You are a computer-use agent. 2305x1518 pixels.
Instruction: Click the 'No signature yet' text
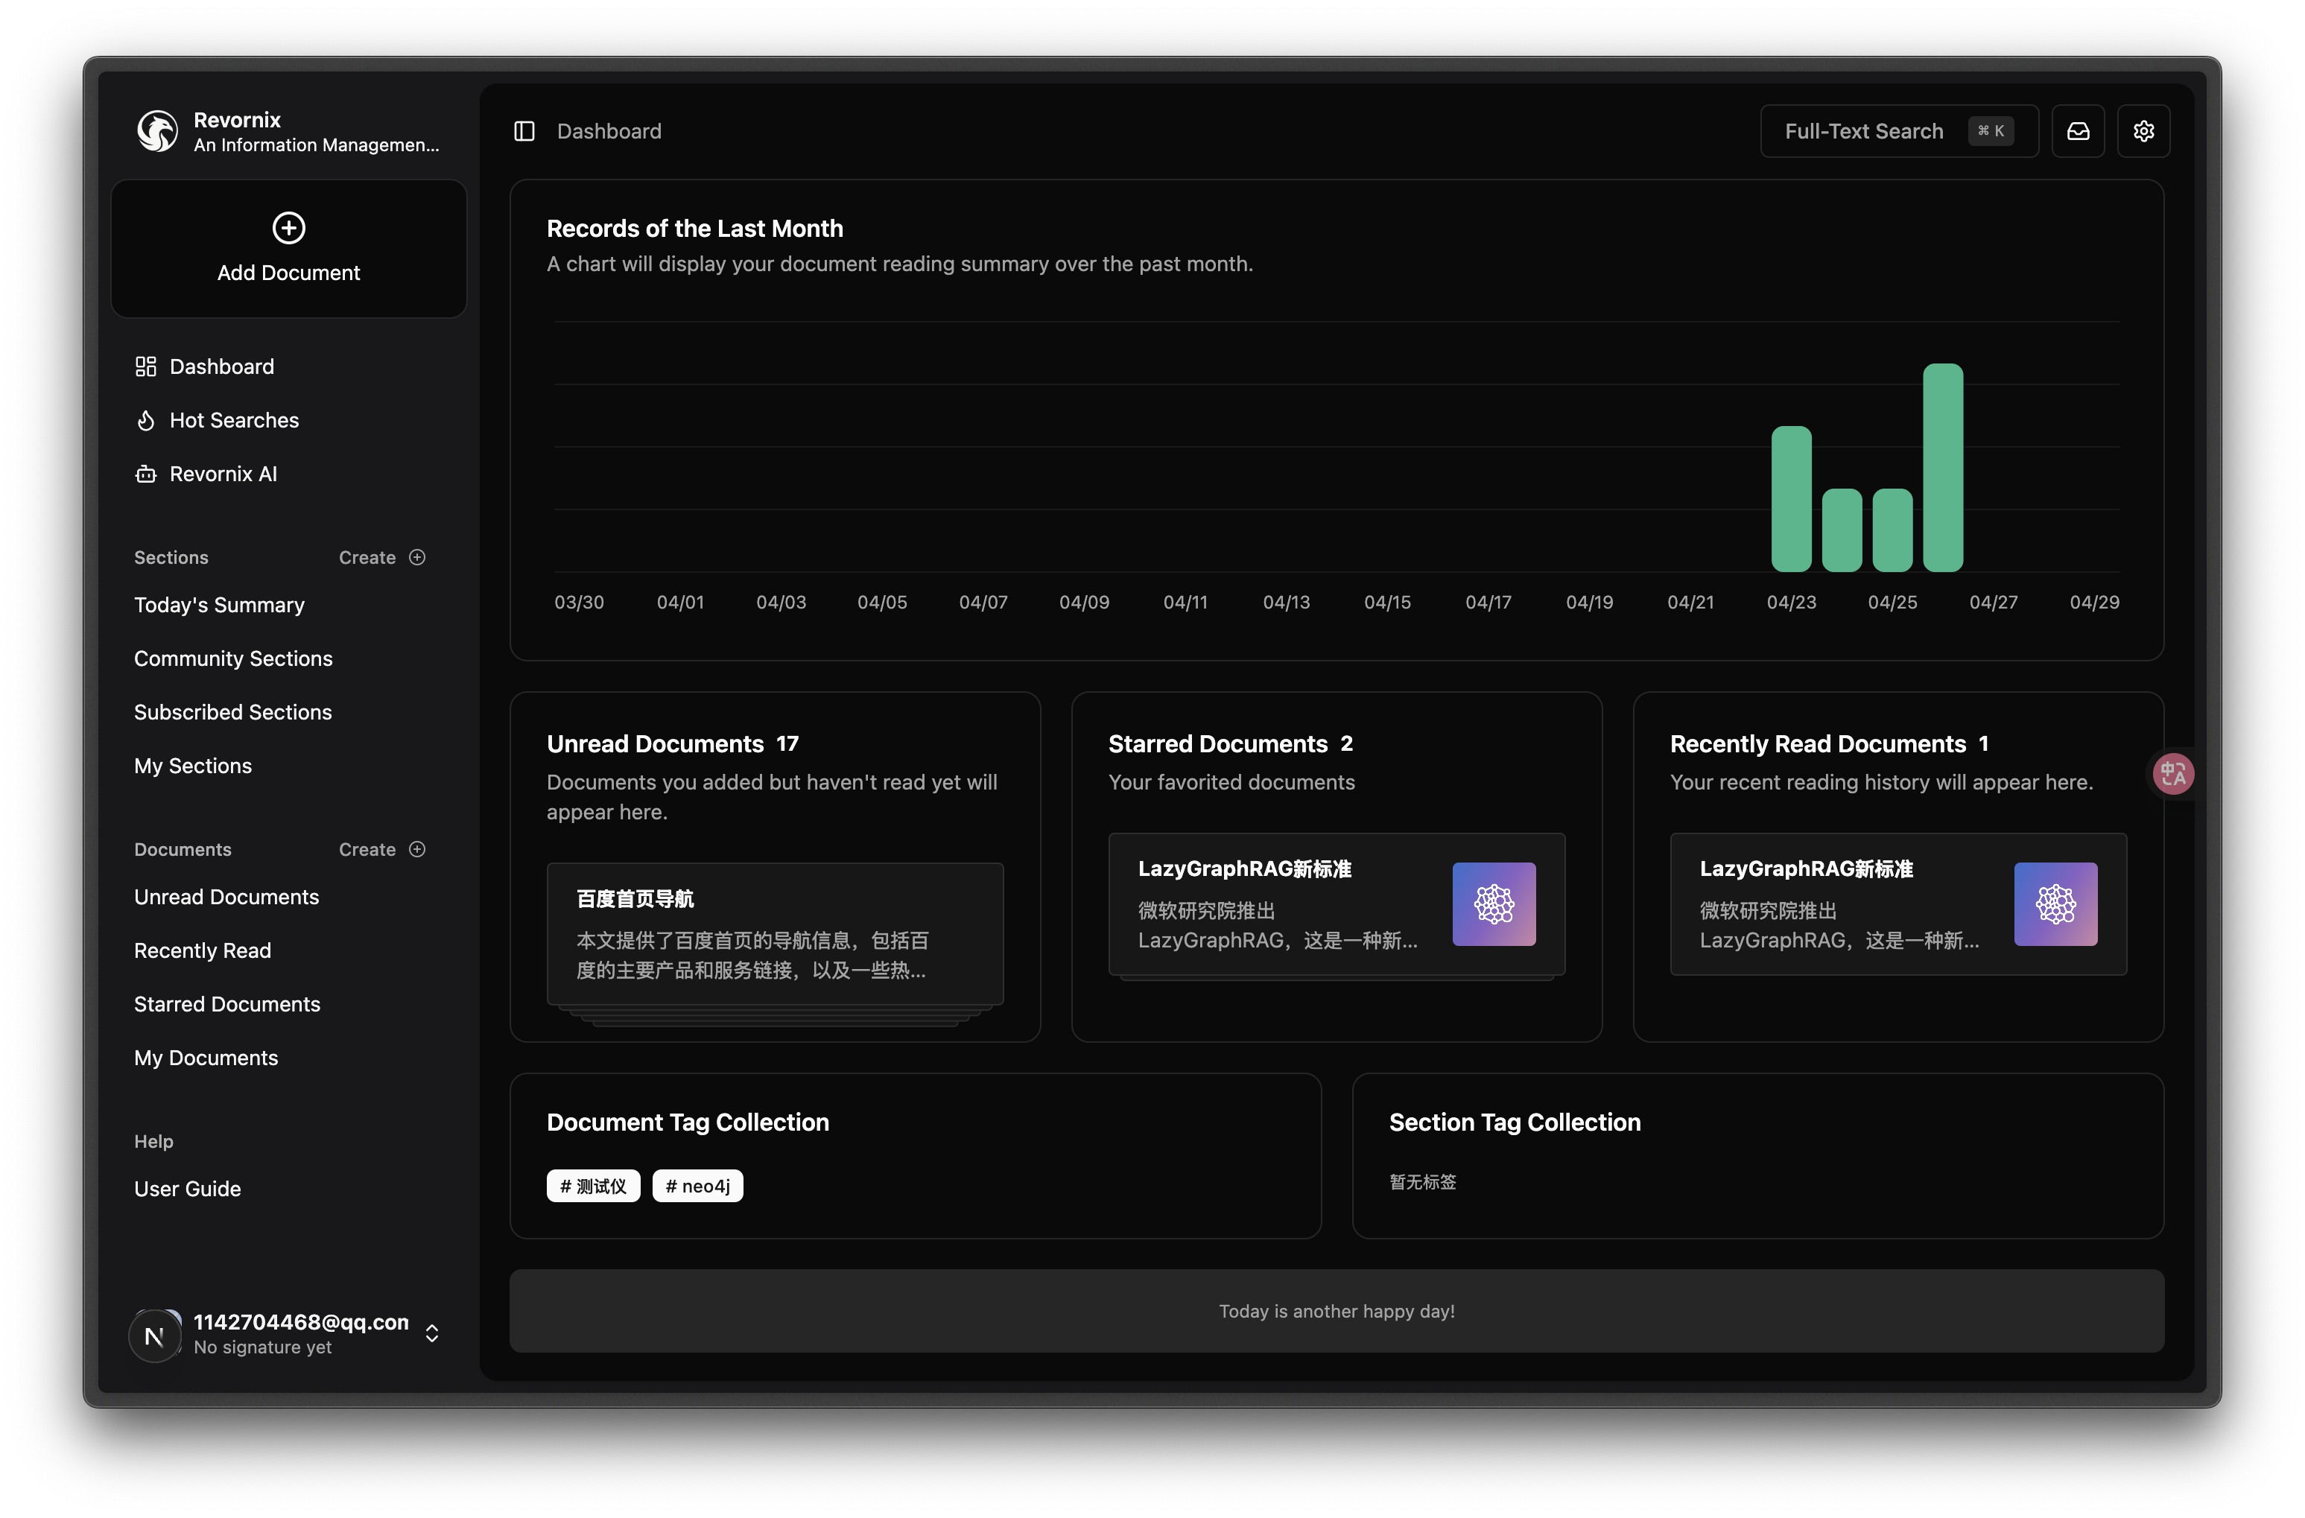pyautogui.click(x=262, y=1347)
